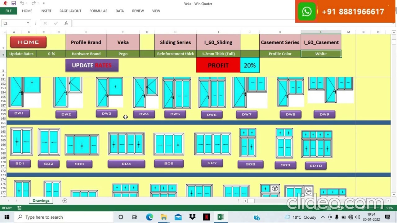Click the DW7 design button

point(247,115)
